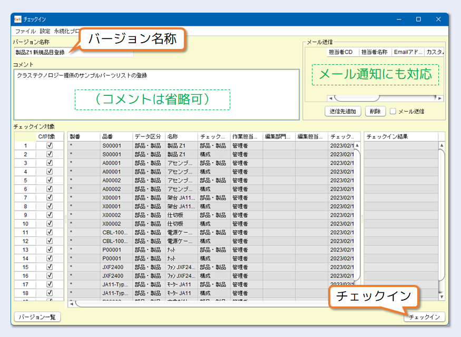
Task: Select the CBL-100 cell in row 11
Action: coord(116,232)
